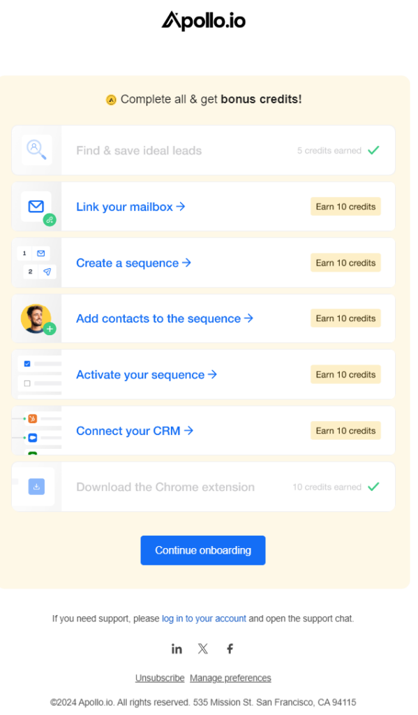The width and height of the screenshot is (418, 715).
Task: Click the CRM connection icon
Action: pyautogui.click(x=36, y=430)
